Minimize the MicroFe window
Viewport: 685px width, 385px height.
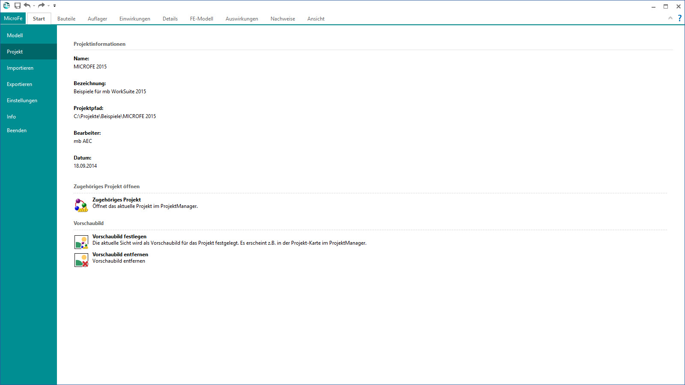653,6
